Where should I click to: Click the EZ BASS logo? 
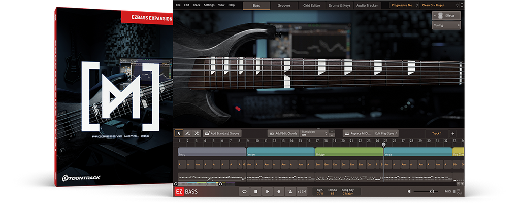pyautogui.click(x=186, y=191)
